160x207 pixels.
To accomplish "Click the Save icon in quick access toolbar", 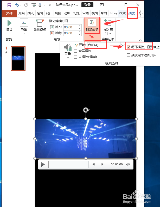I will 9,5.
